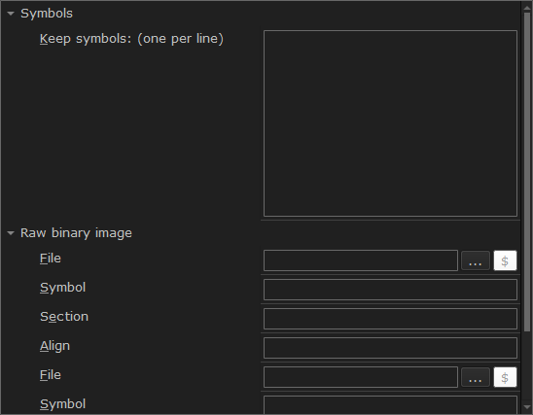Select the 'Raw binary image' heading text
The image size is (533, 415).
(x=76, y=233)
